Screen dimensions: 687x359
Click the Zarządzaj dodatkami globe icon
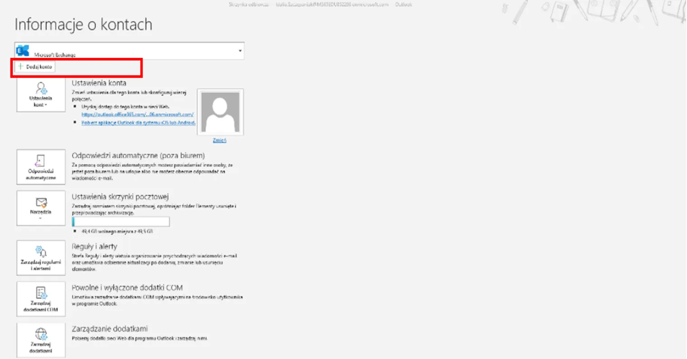[41, 334]
